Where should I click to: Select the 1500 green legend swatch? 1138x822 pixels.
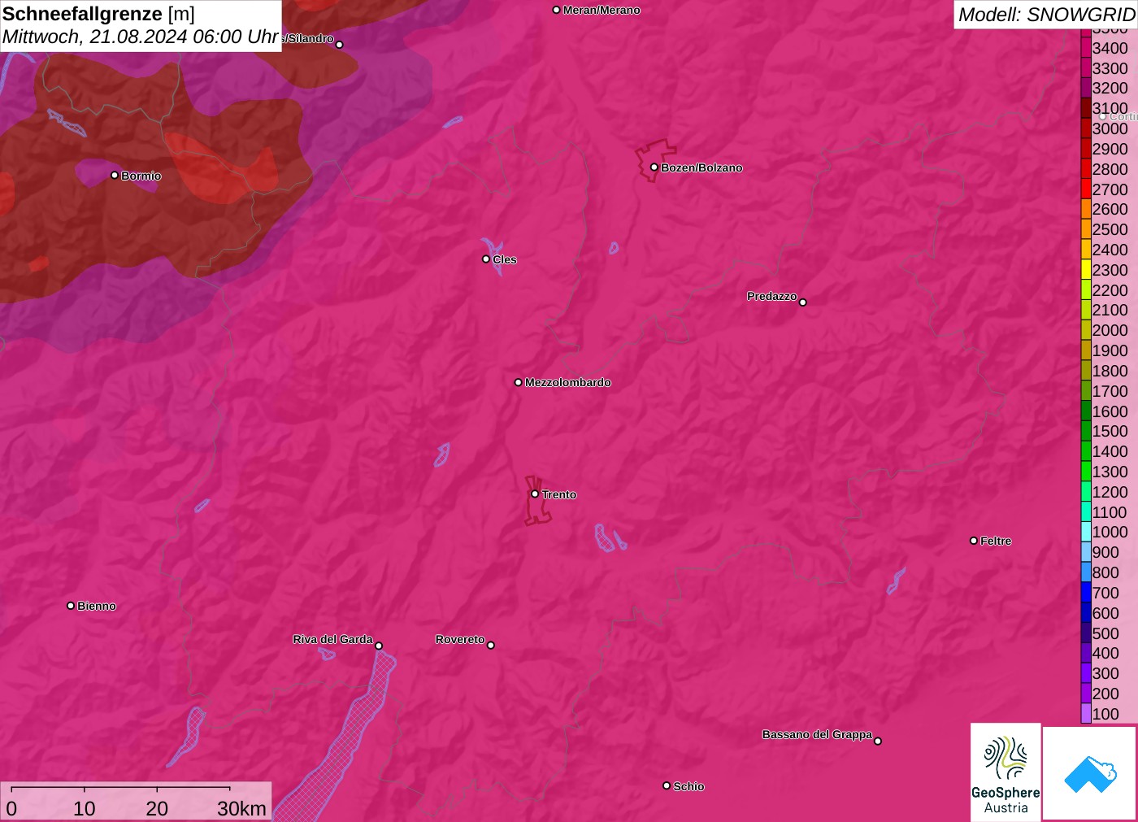(x=1086, y=431)
